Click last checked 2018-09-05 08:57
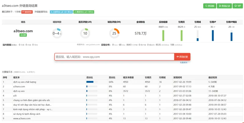244x123 pixels. pos(217,105)
